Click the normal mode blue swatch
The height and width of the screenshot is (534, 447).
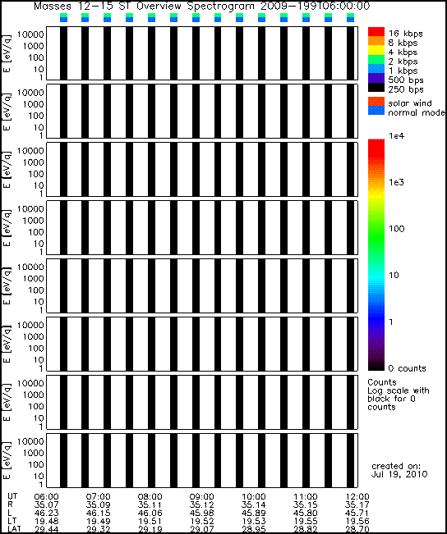376,111
